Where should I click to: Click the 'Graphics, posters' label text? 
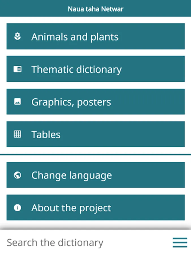click(71, 102)
